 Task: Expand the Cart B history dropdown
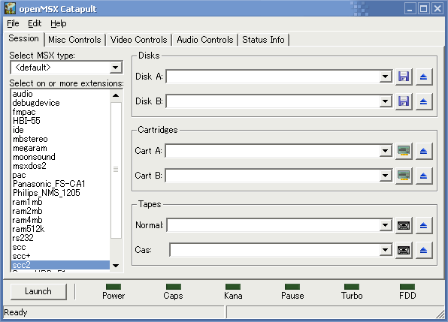pyautogui.click(x=385, y=176)
